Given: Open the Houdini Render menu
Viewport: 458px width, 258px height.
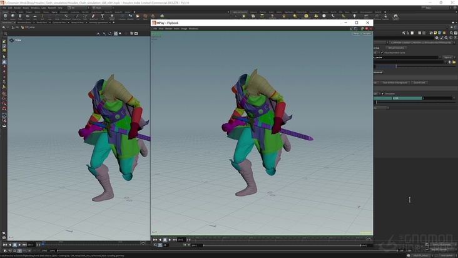Looking at the screenshot, I should coord(18,8).
